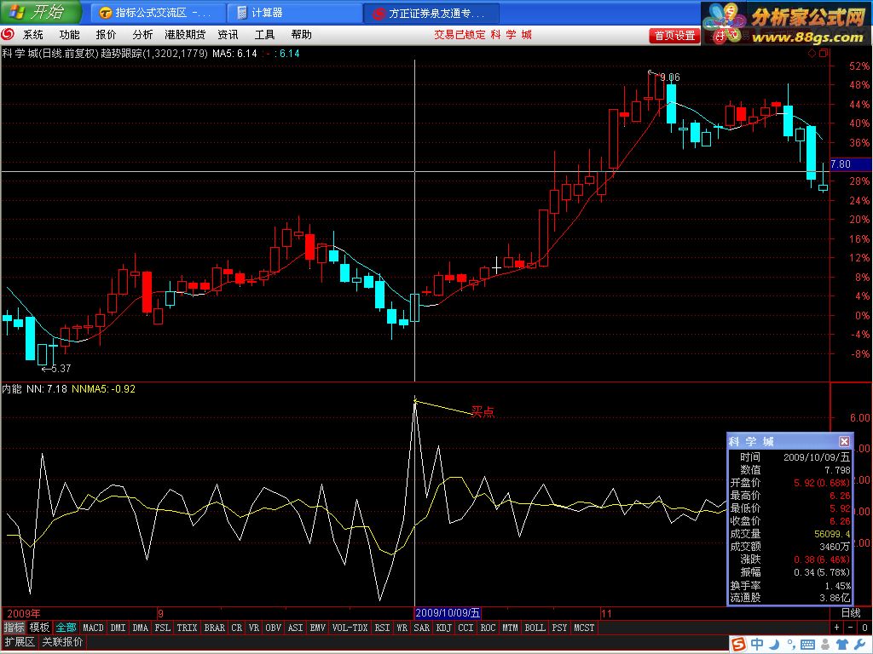
Task: Click the 买点 annotation label
Action: tap(483, 411)
